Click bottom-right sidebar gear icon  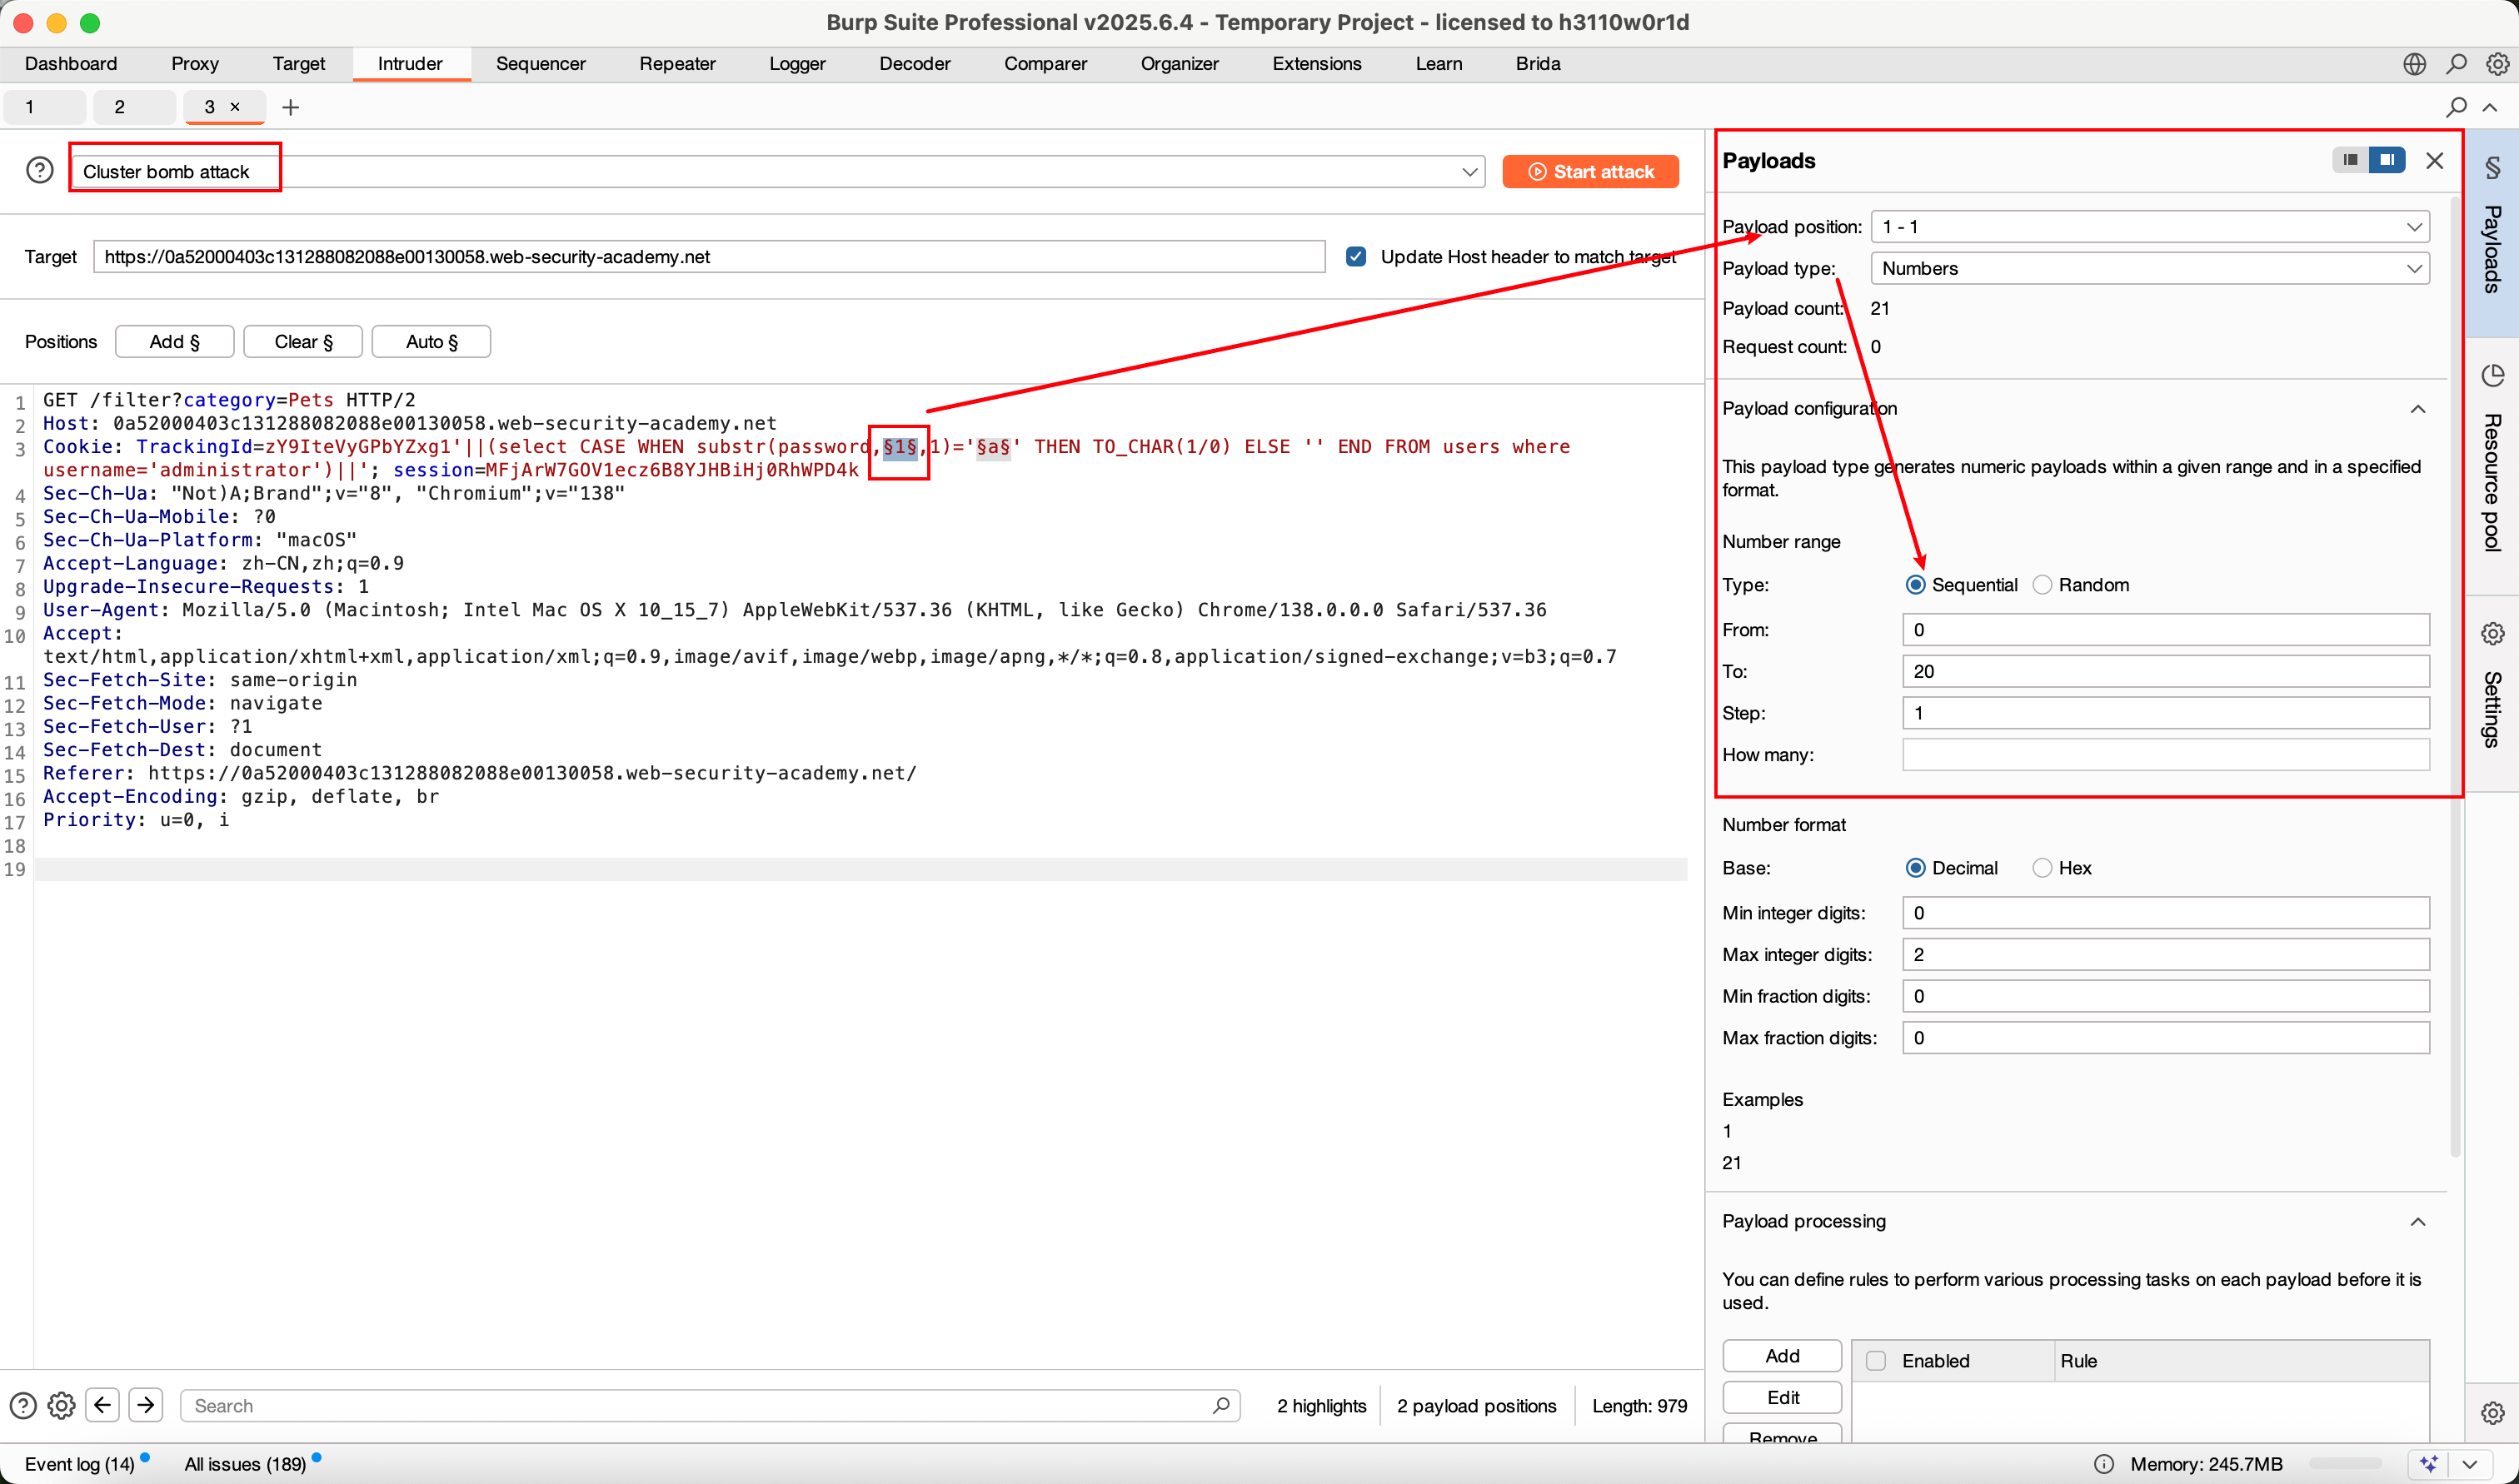coord(2492,1412)
